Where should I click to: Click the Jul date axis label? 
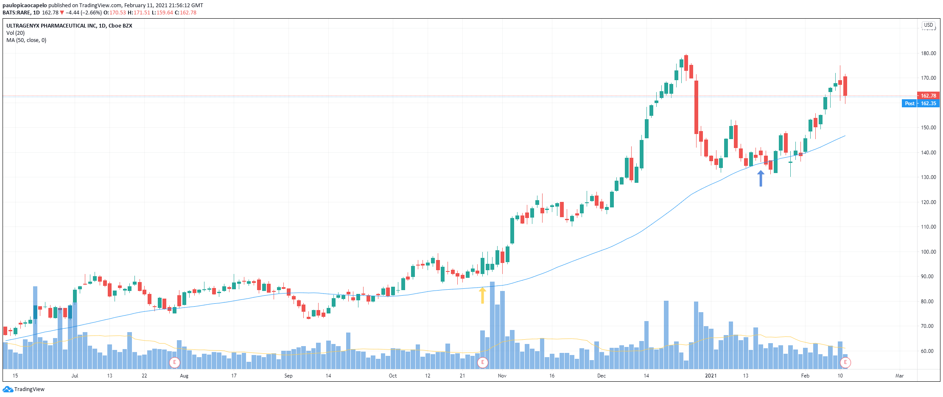(x=75, y=376)
